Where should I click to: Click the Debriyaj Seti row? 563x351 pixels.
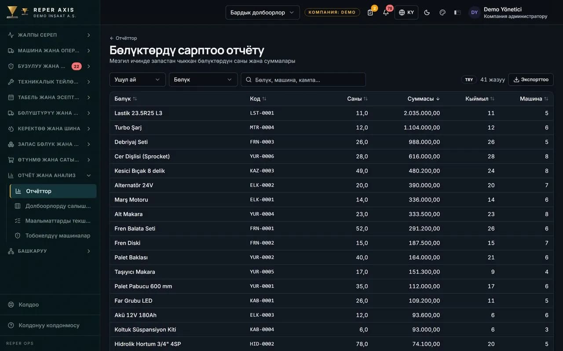[x=331, y=142]
